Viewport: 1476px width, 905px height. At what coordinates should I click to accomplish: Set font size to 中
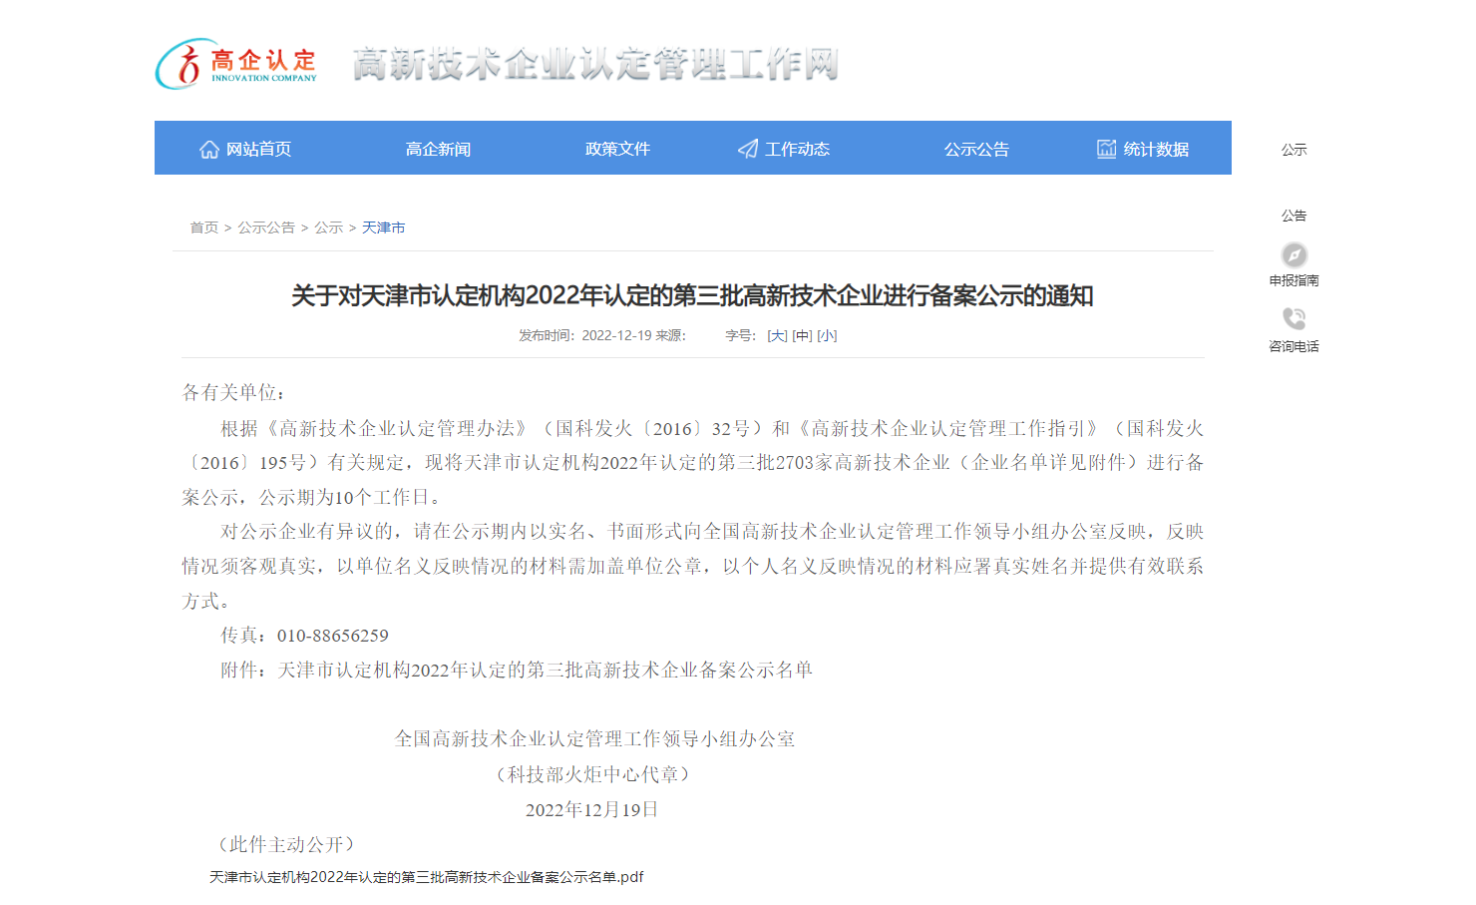[802, 336]
